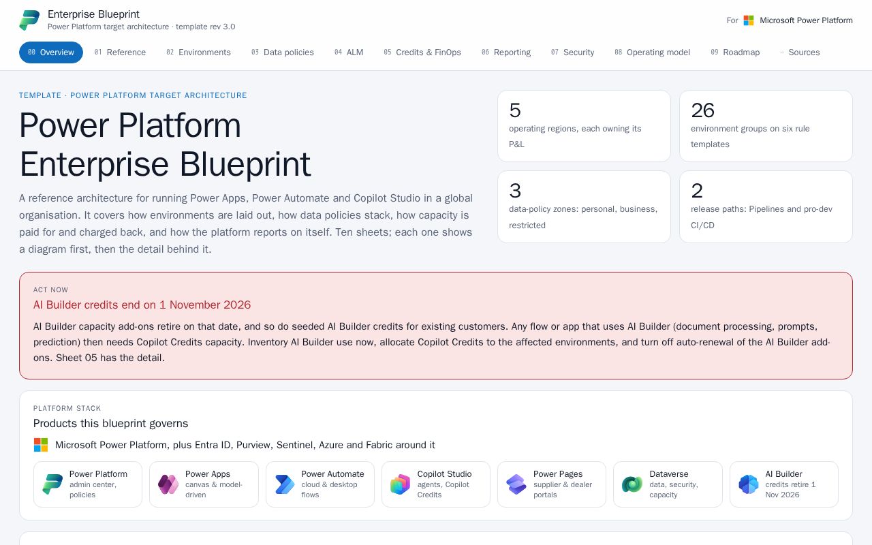Screen dimensions: 872x545
Task: Click the Power Platform product icon
Action: pyautogui.click(x=52, y=484)
